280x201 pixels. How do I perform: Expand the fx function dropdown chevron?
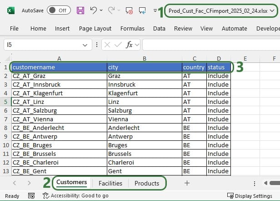(137, 45)
